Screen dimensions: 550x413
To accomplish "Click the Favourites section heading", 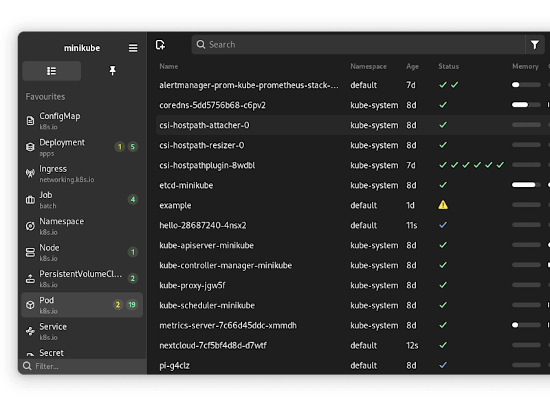I will pyautogui.click(x=45, y=96).
